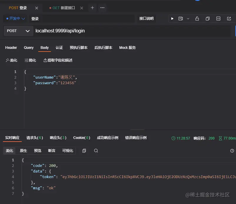Click the generate code icon

point(218,19)
